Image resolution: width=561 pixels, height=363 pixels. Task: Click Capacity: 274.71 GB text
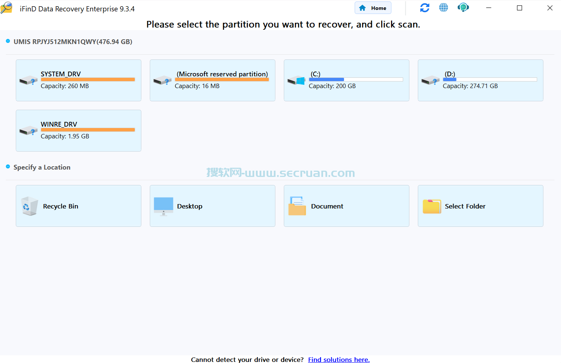point(470,86)
